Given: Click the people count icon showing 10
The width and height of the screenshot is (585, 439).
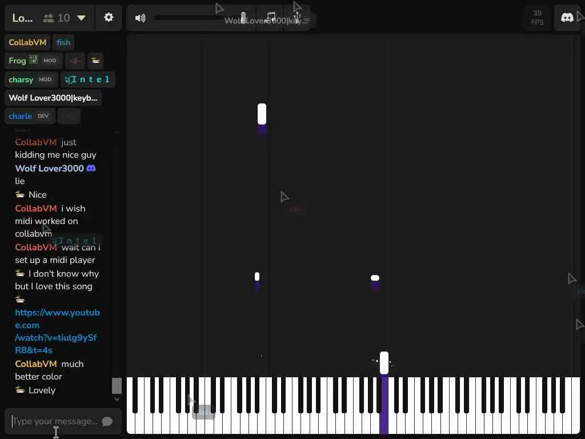Looking at the screenshot, I should click(49, 18).
